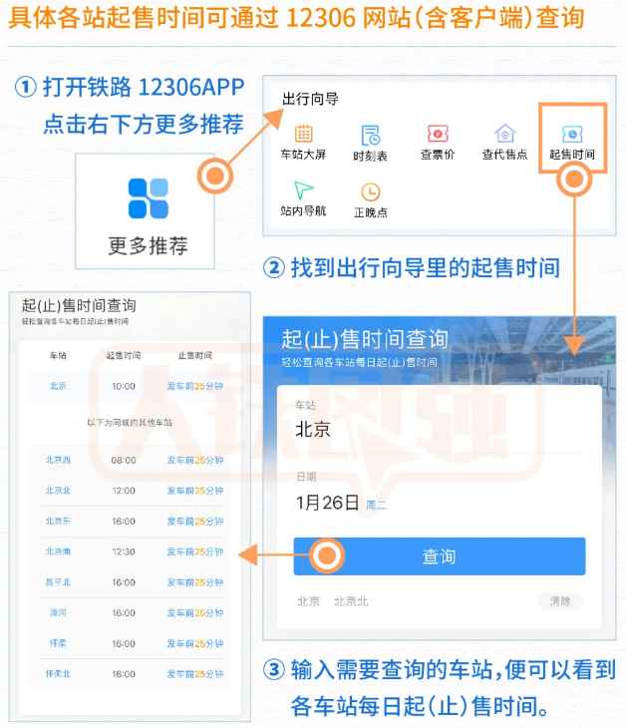This screenshot has width=626, height=728.
Task: Tap the 更多推荐 four-square icon
Action: coord(149,198)
